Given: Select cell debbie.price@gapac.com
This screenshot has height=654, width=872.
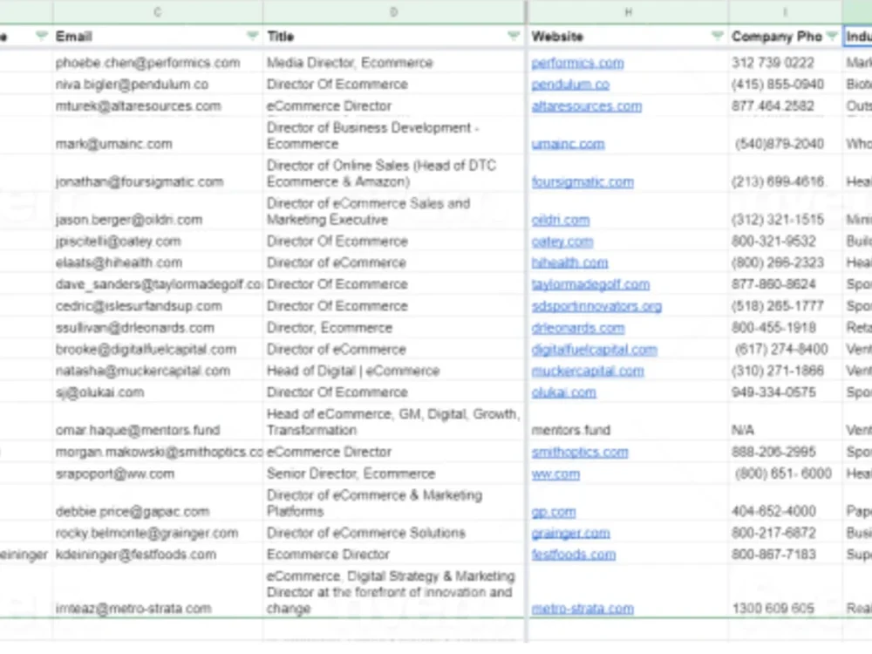Looking at the screenshot, I should click(x=158, y=503).
